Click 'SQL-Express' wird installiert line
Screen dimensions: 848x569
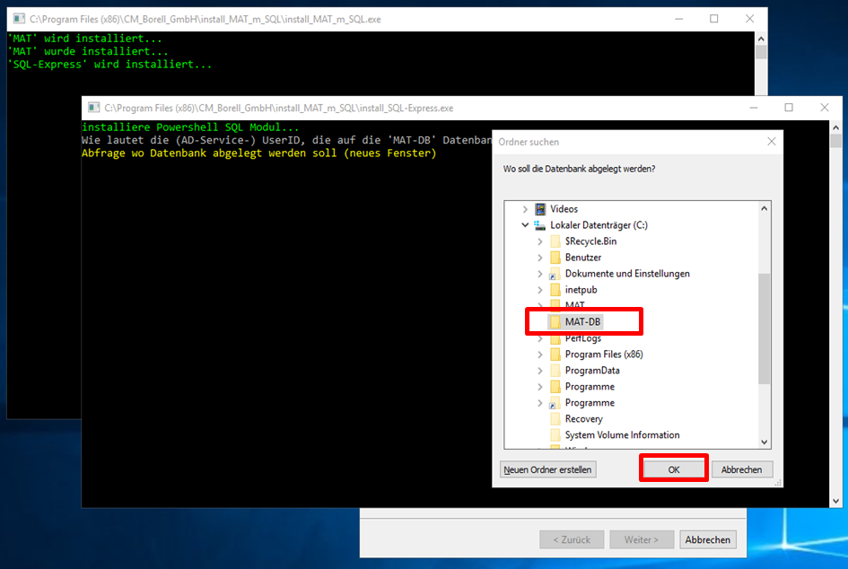click(109, 65)
